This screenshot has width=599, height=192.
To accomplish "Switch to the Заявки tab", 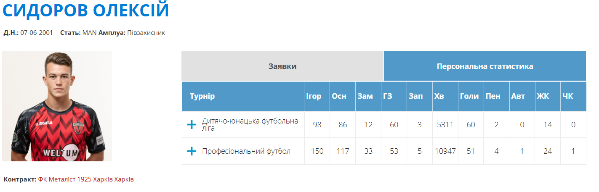I will [282, 66].
